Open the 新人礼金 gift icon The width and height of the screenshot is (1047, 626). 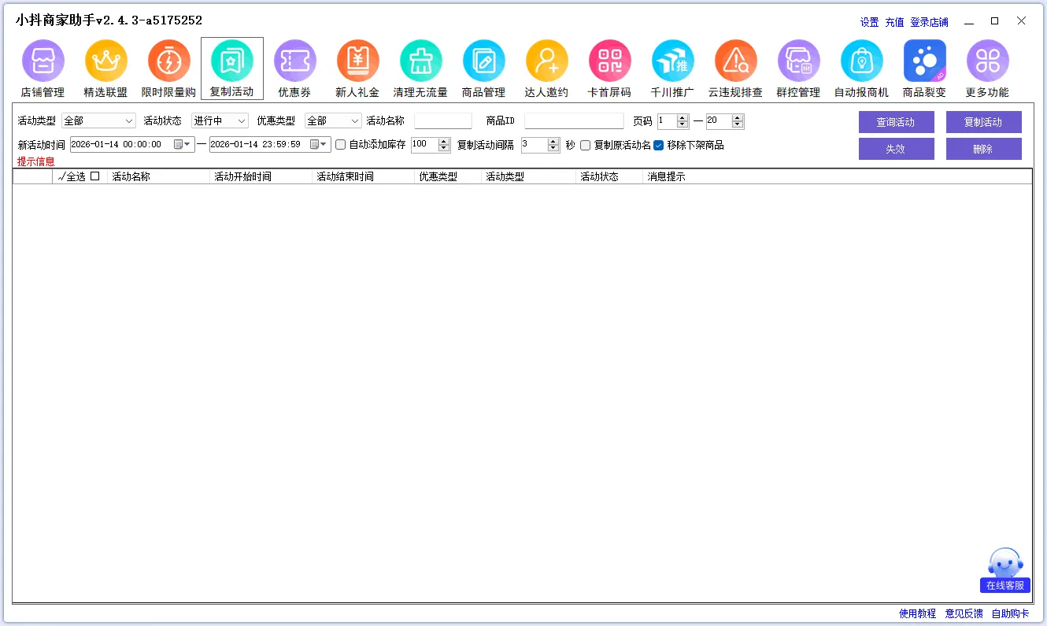click(x=357, y=61)
